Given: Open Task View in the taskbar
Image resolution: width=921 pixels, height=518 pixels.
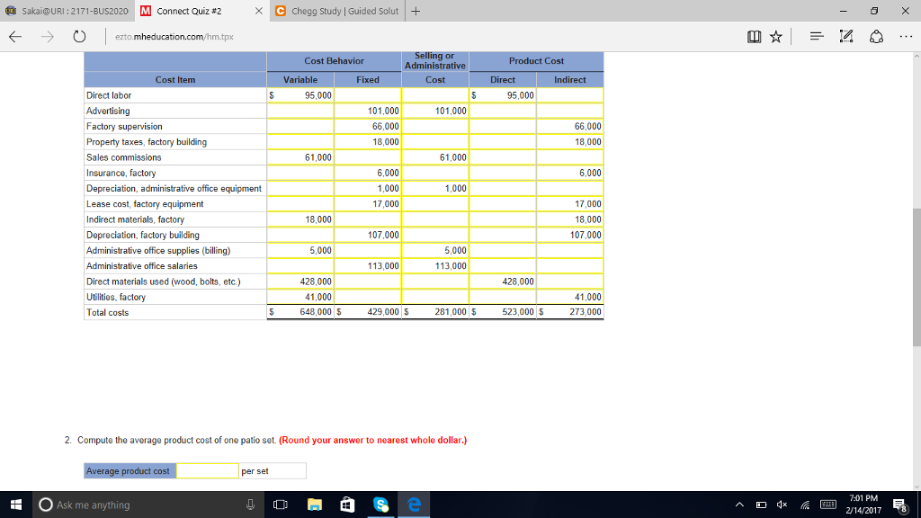Looking at the screenshot, I should [281, 505].
